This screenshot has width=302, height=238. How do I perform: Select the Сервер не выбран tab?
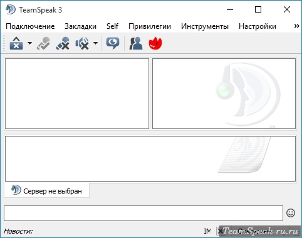[47, 190]
